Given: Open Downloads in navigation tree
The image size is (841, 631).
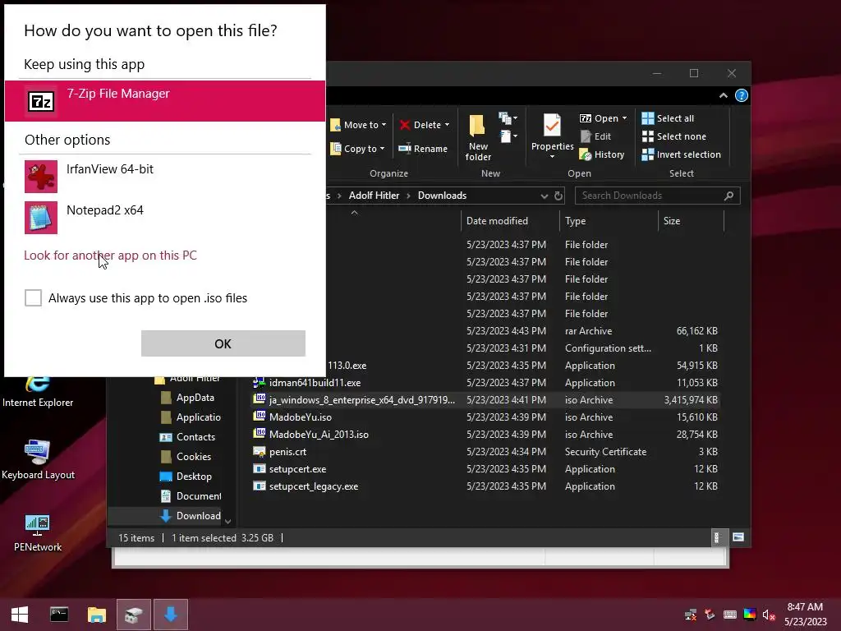Looking at the screenshot, I should 191,516.
